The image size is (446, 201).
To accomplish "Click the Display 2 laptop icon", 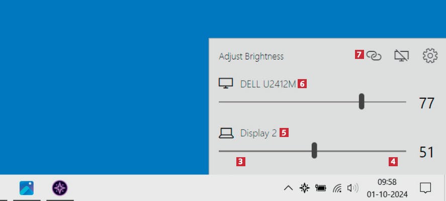I will pos(226,133).
